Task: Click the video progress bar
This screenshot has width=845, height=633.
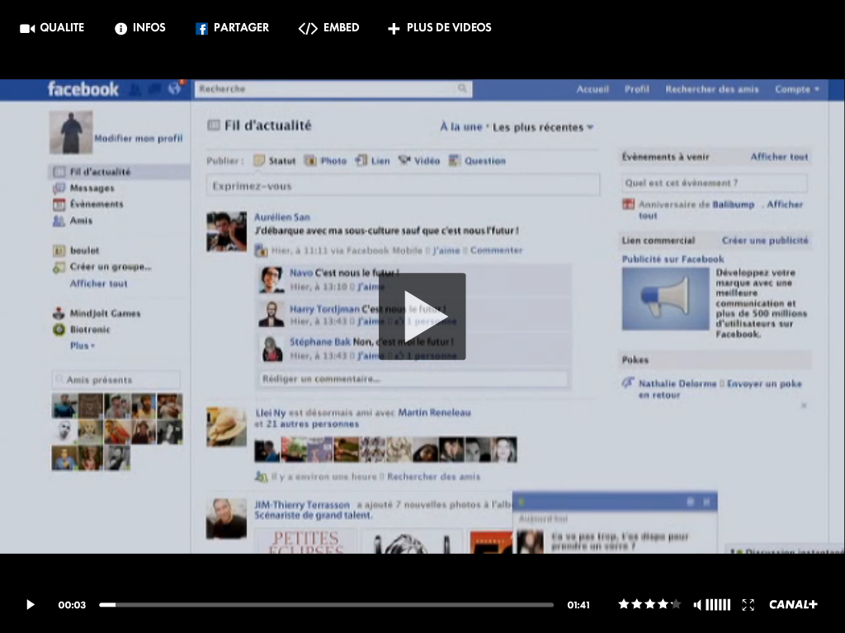Action: coord(326,605)
